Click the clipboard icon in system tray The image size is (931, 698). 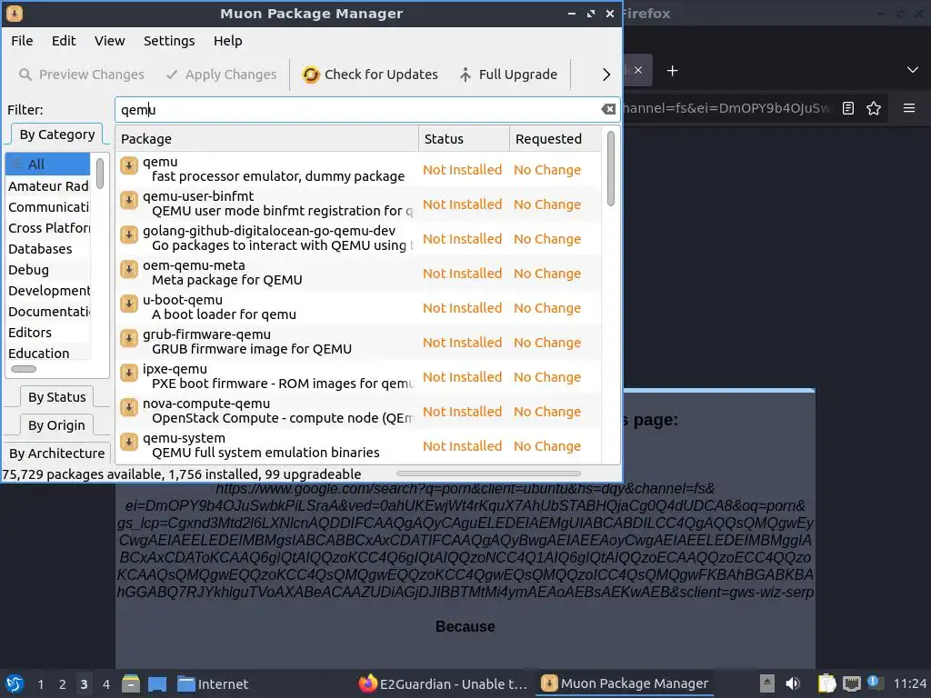826,683
